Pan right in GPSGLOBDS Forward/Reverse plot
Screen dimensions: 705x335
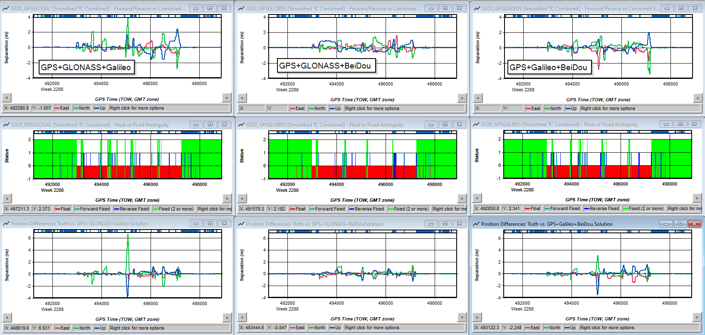point(462,98)
